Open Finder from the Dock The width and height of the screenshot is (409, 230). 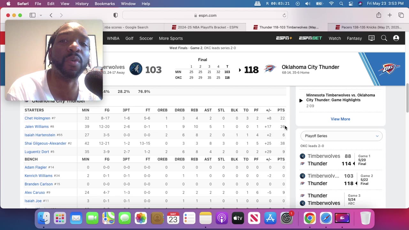coord(44,218)
